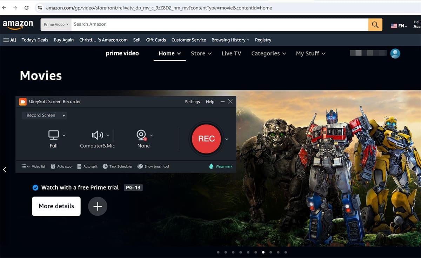Open the My Stuff menu
Viewport: 421px width, 258px height.
(311, 53)
